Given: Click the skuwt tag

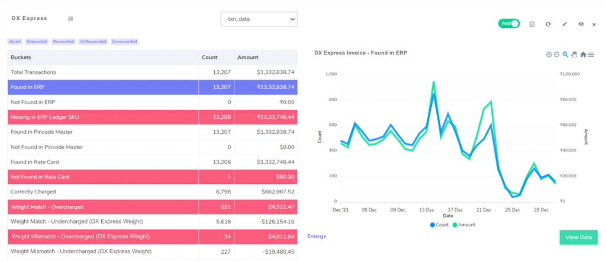Looking at the screenshot, I should point(15,41).
